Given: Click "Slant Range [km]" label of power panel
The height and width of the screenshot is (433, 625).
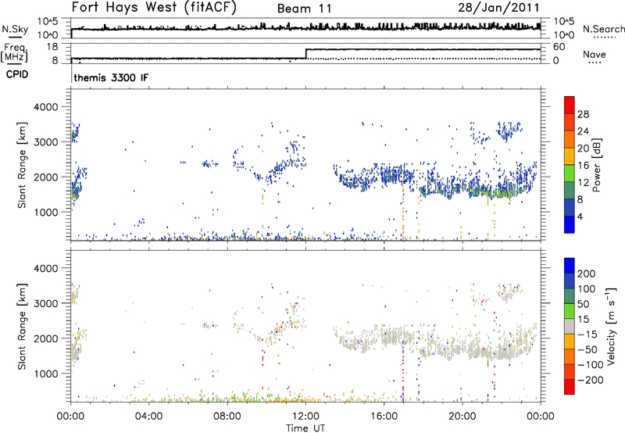Looking at the screenshot, I should pyautogui.click(x=23, y=165).
